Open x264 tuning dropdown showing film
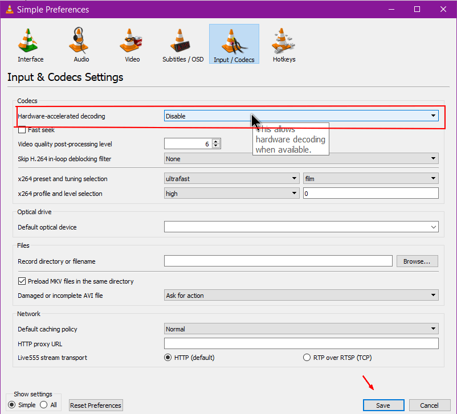 (x=371, y=179)
